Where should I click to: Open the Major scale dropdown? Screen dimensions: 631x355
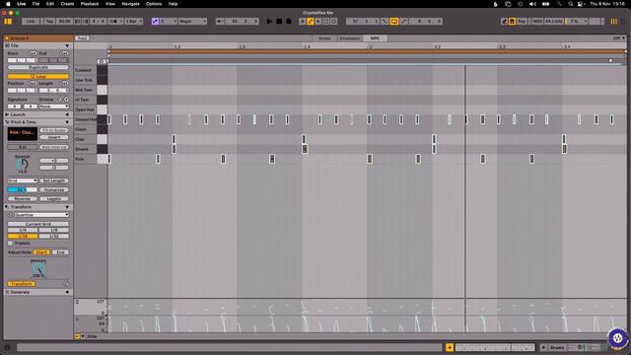192,22
